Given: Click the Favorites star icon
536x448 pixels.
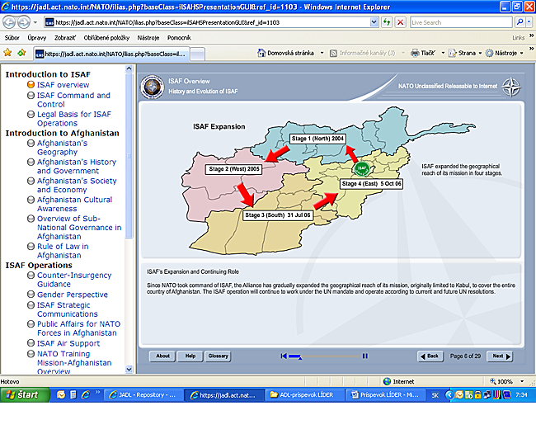Looking at the screenshot, I should click(8, 53).
